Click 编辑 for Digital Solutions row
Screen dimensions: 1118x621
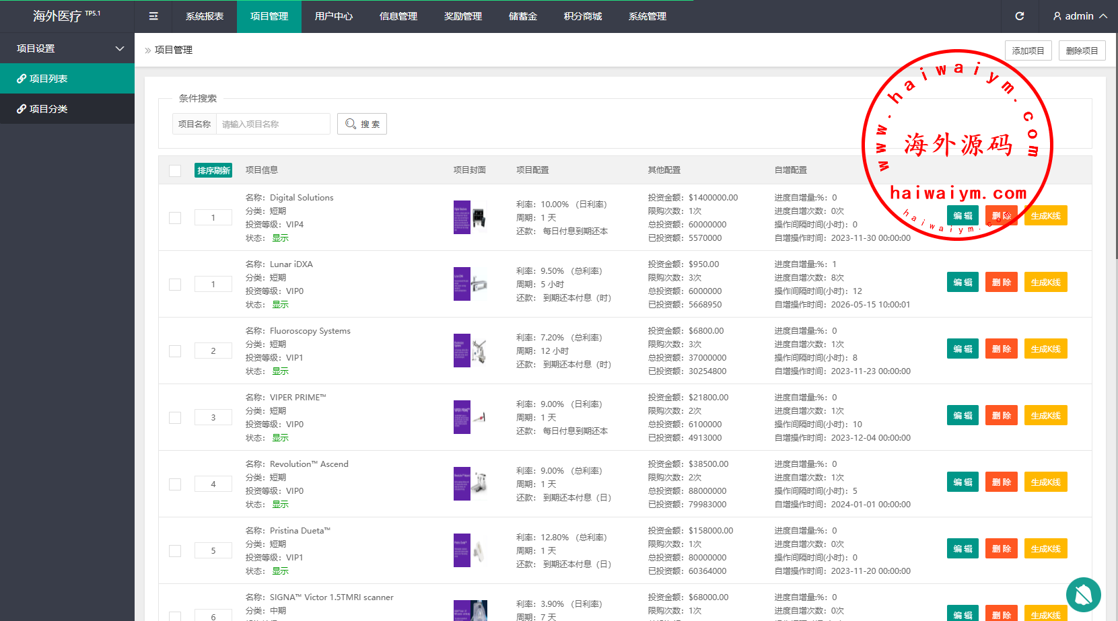[963, 216]
